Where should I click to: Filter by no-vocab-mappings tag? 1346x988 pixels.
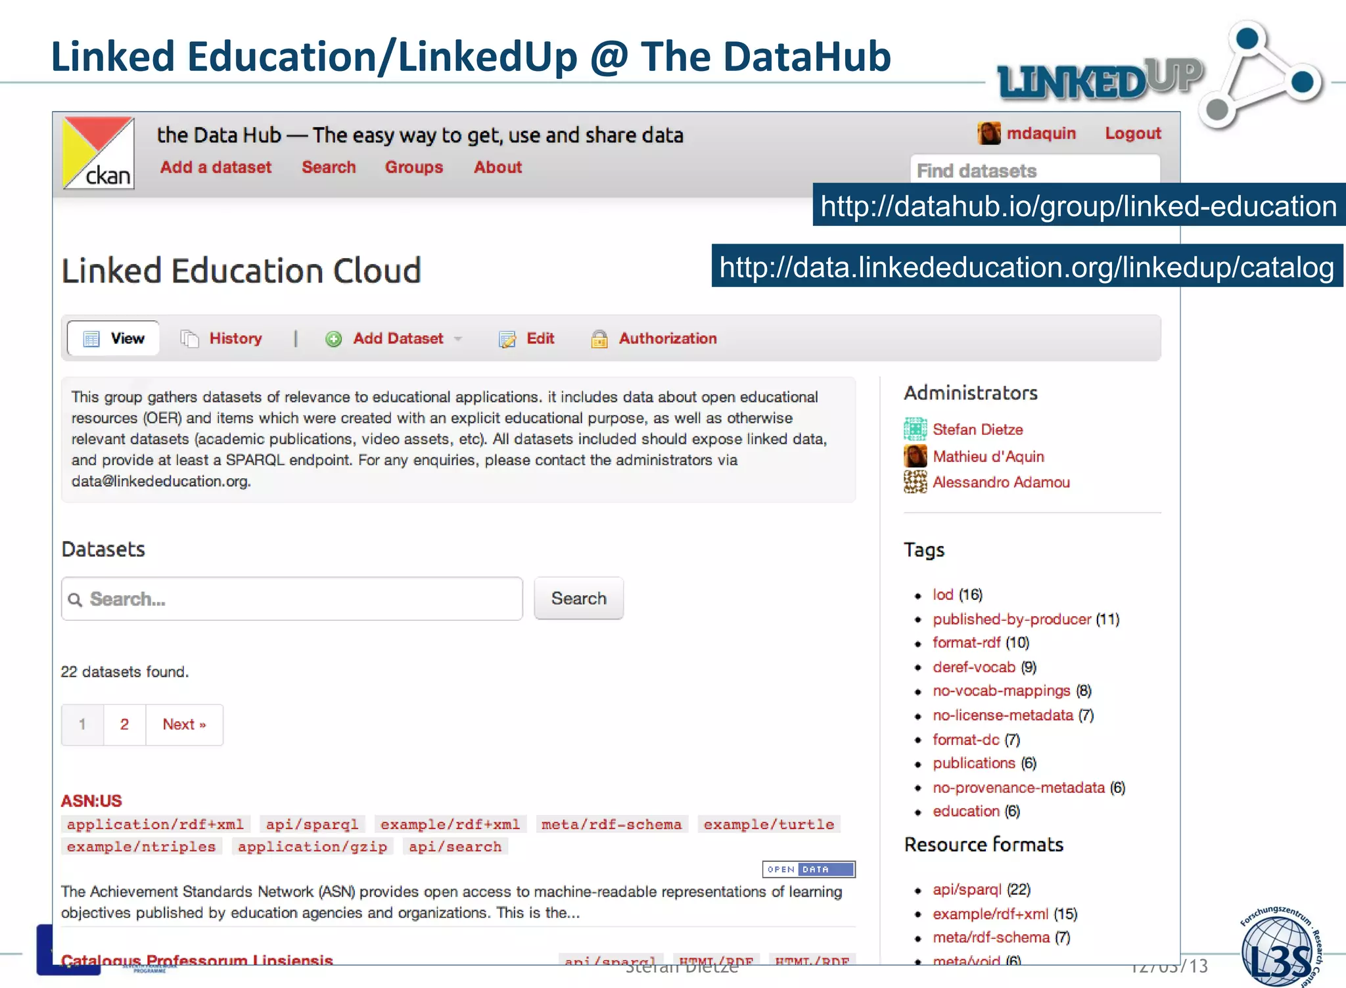[x=1002, y=690]
